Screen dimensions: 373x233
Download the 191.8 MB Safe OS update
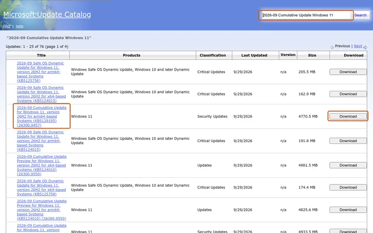click(348, 141)
